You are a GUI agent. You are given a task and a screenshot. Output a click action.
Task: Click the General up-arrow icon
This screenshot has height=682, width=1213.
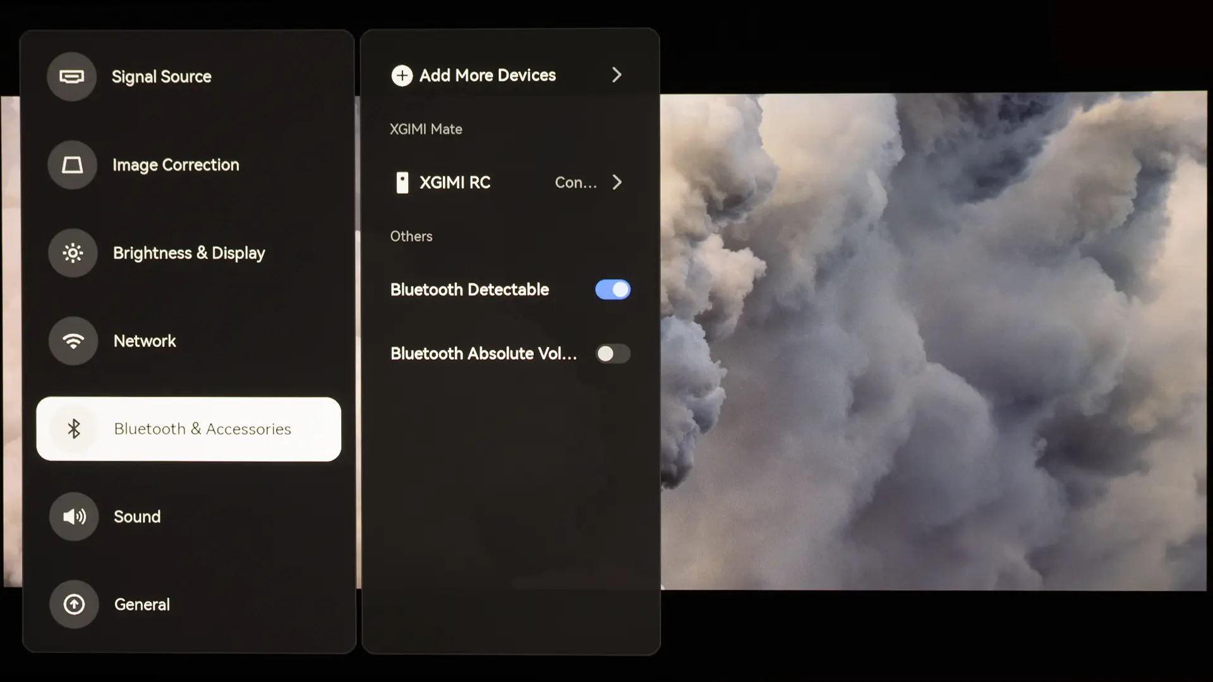[74, 604]
